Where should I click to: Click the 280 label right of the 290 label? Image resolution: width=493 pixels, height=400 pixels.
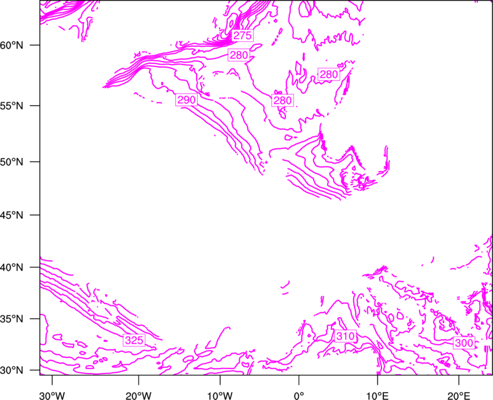coord(283,100)
